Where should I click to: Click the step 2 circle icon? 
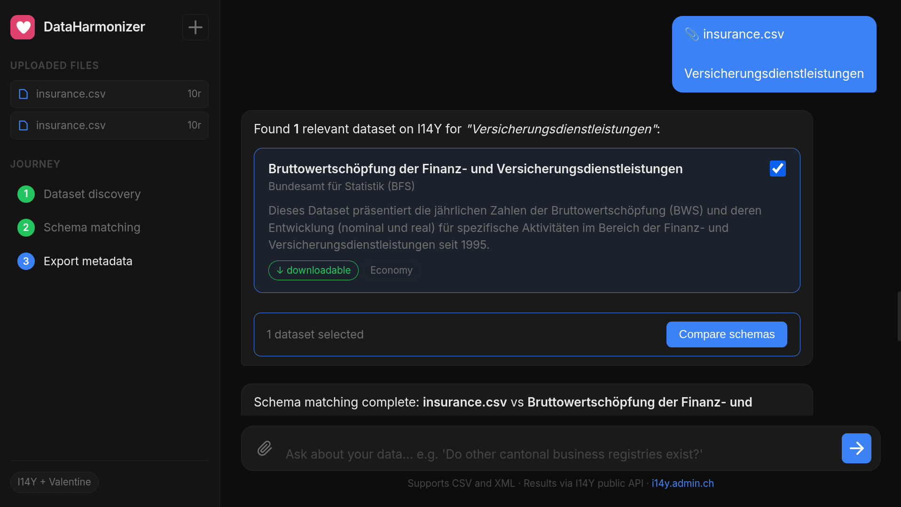pyautogui.click(x=26, y=228)
